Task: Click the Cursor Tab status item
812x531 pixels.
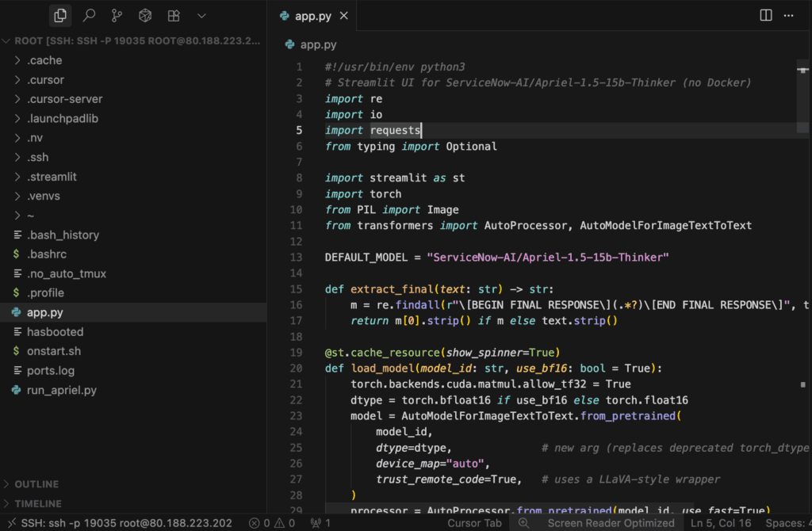Action: tap(474, 523)
